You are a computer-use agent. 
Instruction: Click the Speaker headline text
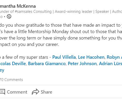(x=102, y=12)
